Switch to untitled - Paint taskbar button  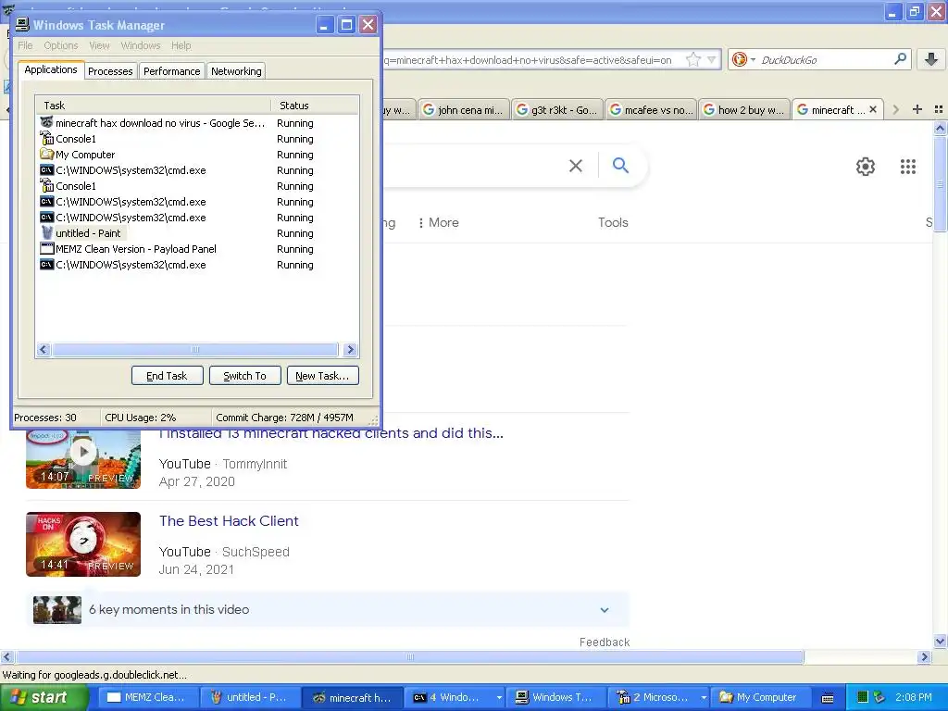(249, 697)
